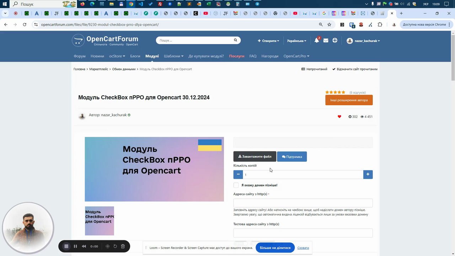Open Visual Studio Code from the taskbar

click(141, 4)
